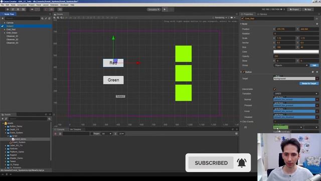Image resolution: width=321 pixels, height=181 pixels.
Task: Click the Green button in scene
Action: tap(113, 80)
